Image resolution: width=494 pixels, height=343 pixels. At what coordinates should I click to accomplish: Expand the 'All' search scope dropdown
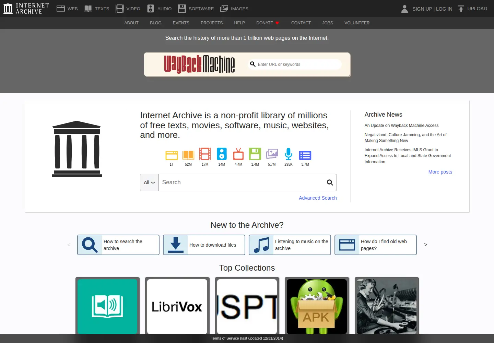[149, 182]
